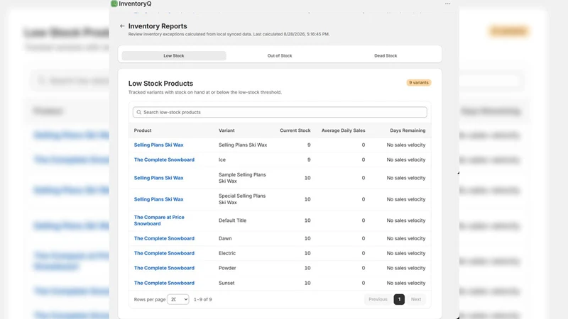This screenshot has width=568, height=319.
Task: Open The Complete Snowboard link for Ice variant
Action: point(164,159)
